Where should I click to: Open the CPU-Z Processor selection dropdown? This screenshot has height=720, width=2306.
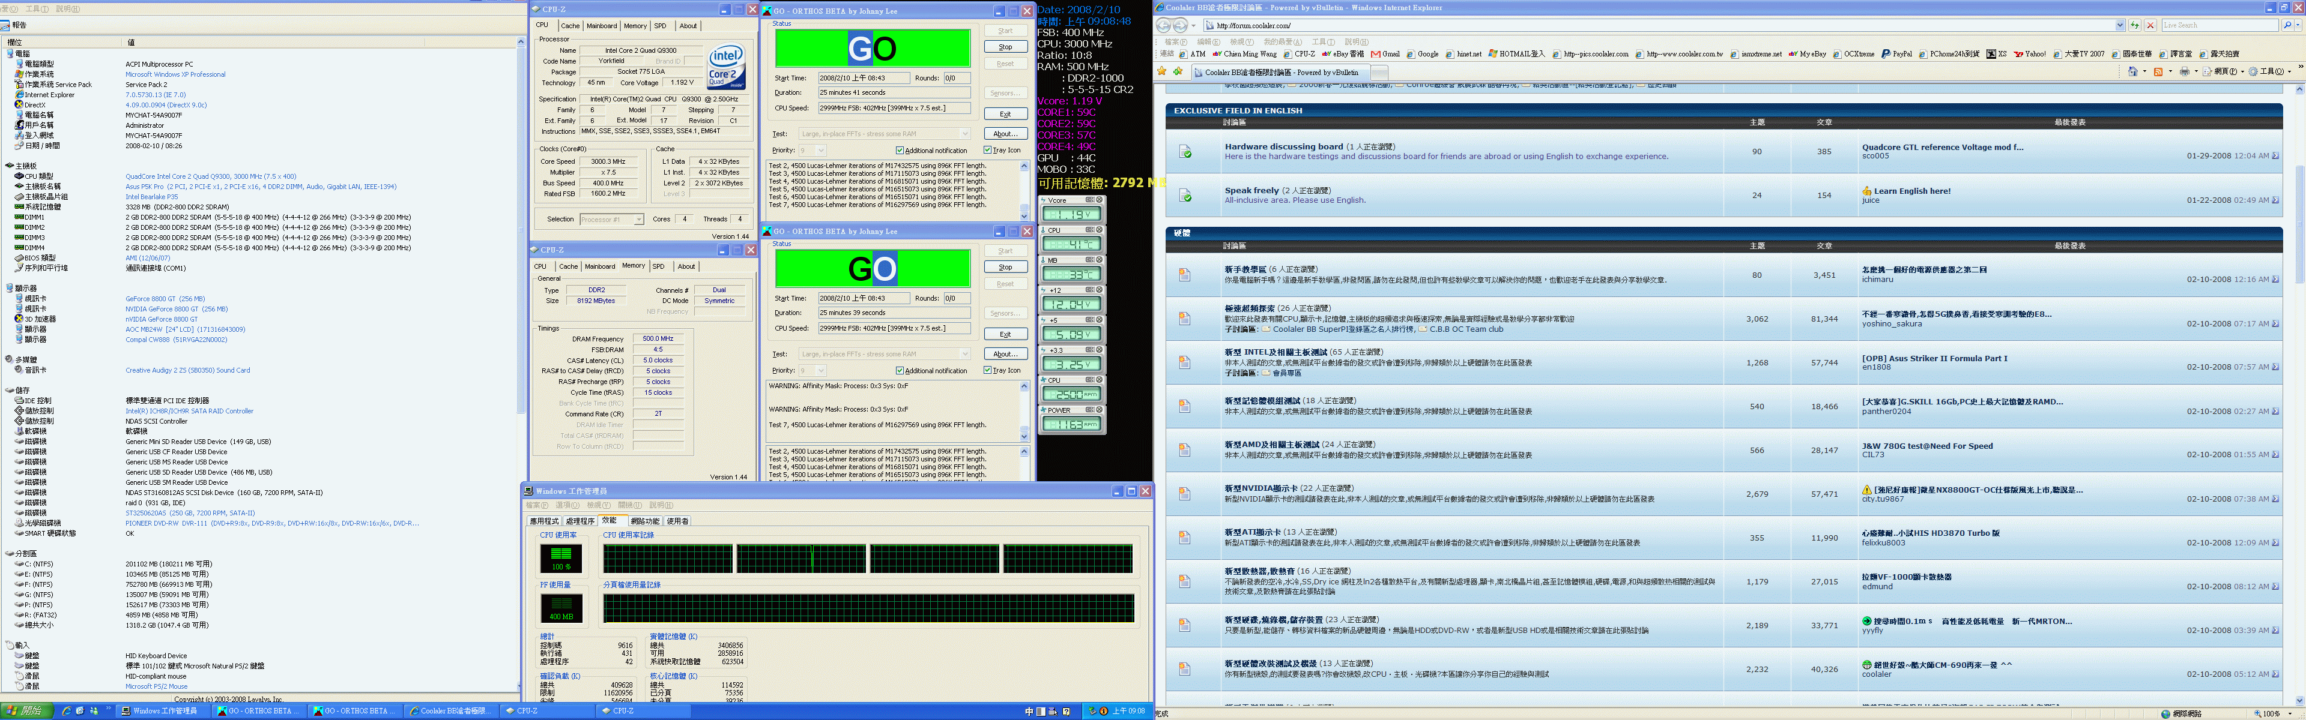[638, 219]
